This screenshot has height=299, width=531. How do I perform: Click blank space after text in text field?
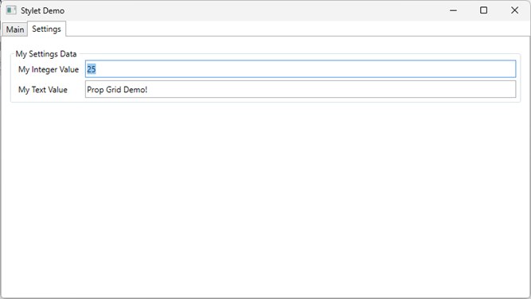tap(332, 89)
